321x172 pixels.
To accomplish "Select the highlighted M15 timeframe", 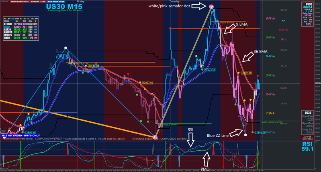I will click(13, 18).
